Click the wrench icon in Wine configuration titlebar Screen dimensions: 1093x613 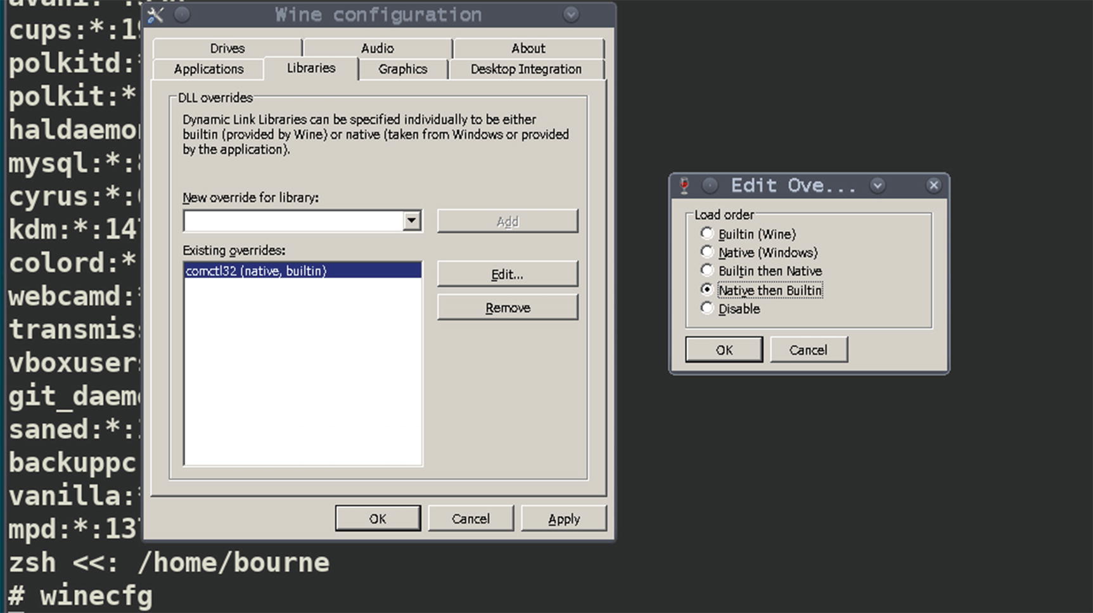(156, 15)
